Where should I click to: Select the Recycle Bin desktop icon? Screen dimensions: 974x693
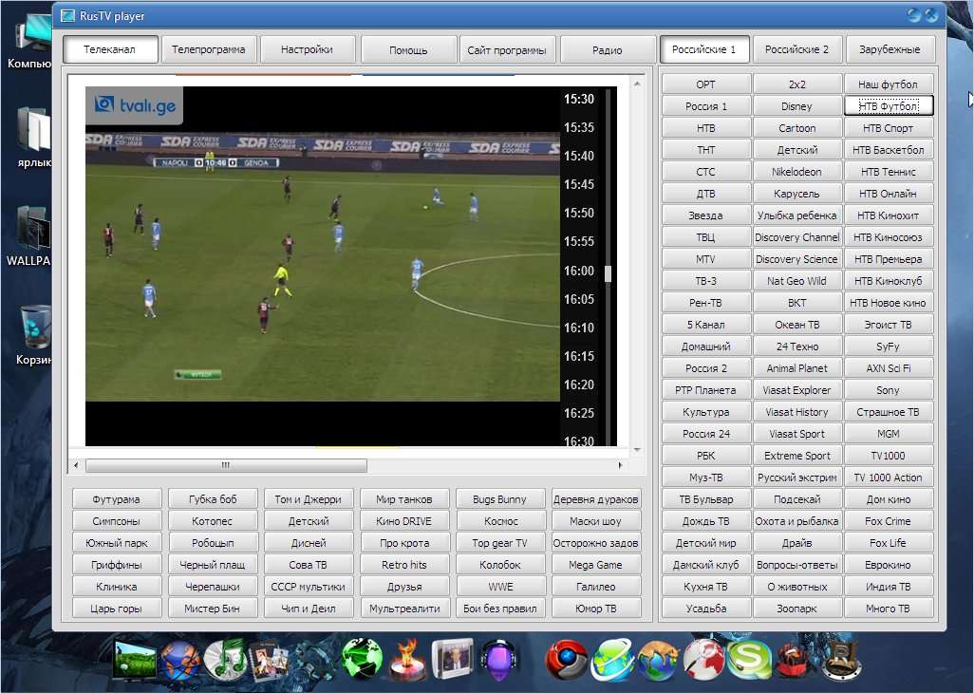36,328
